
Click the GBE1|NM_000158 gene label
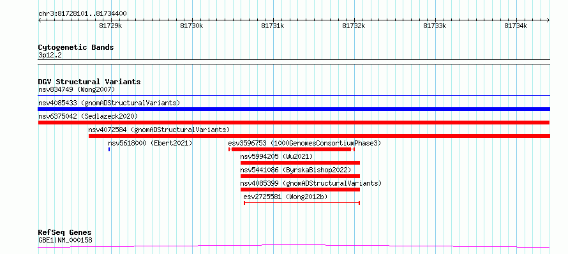[65, 240]
